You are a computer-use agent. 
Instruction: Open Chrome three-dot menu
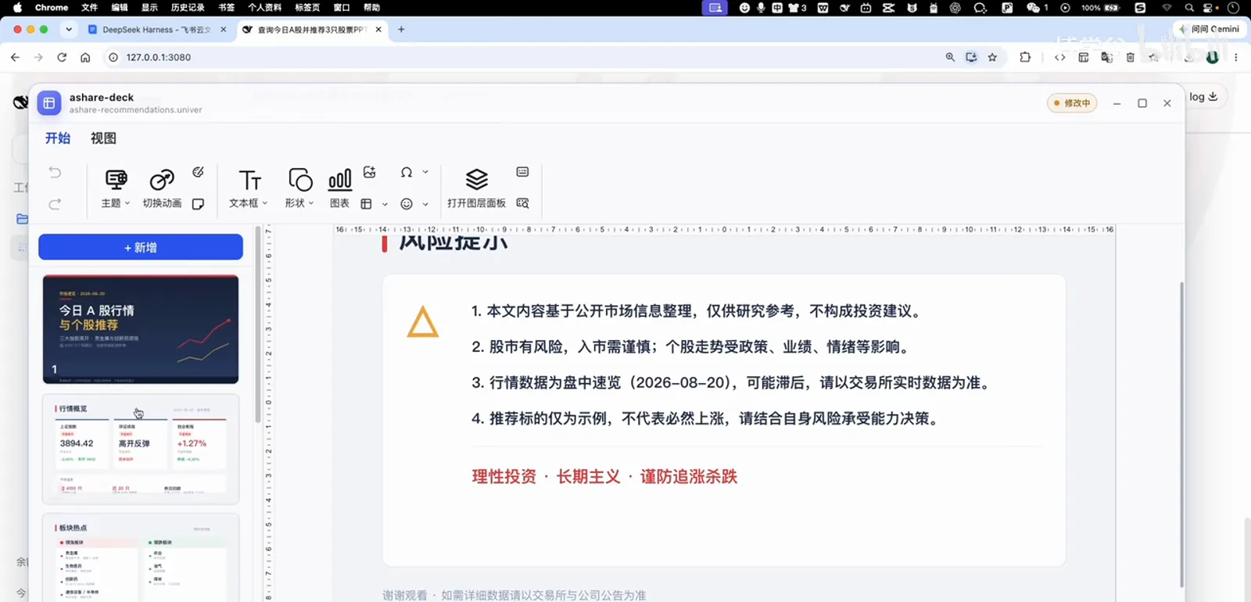click(x=1236, y=57)
